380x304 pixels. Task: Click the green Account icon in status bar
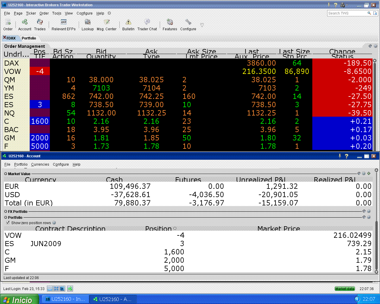pyautogui.click(x=70, y=289)
